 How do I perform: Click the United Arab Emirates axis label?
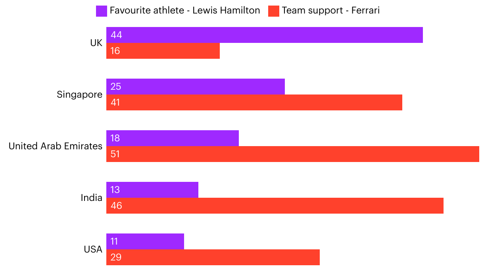pos(56,146)
